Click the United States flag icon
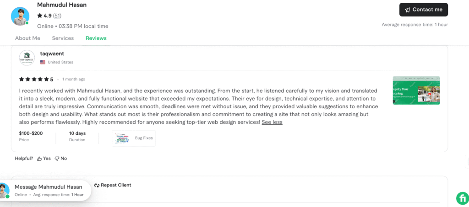The width and height of the screenshot is (469, 207). (x=43, y=62)
